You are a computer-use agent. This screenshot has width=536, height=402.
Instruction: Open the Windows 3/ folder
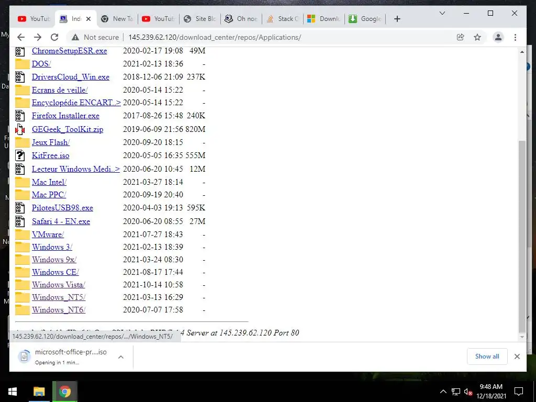pos(52,247)
